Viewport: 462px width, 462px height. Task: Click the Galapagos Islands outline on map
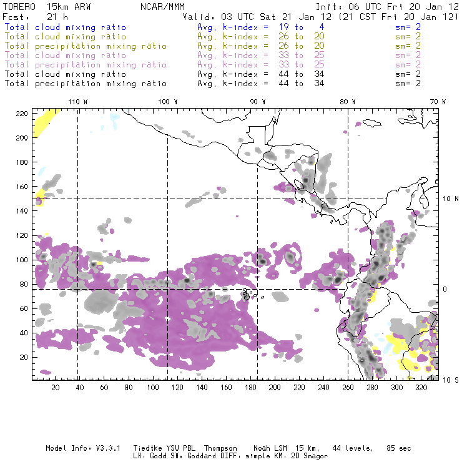pos(248,293)
